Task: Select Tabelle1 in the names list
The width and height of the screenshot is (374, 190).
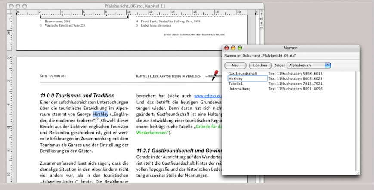Action: coord(238,84)
